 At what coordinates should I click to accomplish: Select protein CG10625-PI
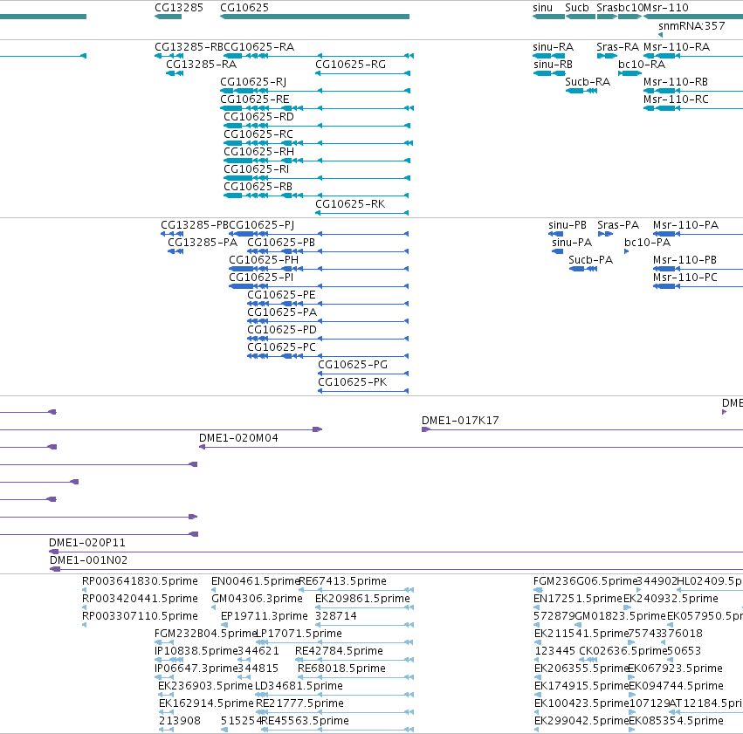pyautogui.click(x=261, y=278)
